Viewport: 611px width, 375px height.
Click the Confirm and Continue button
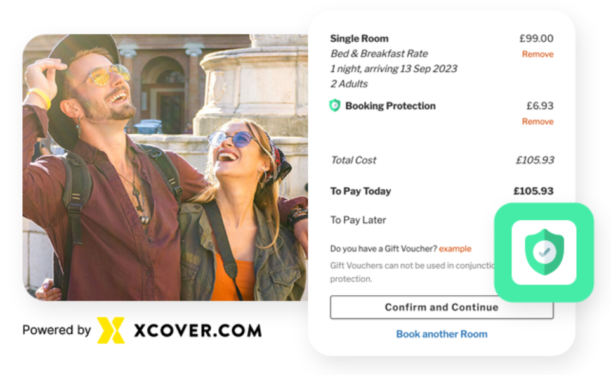(442, 307)
